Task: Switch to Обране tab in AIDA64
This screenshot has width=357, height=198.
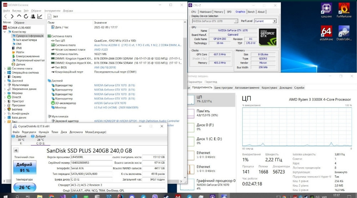Action: [19, 23]
